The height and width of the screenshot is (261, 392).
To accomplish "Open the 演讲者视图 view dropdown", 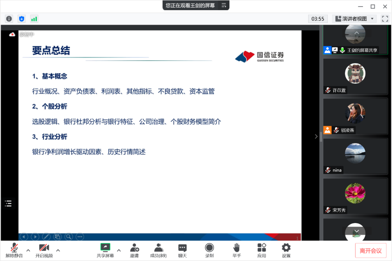I will [354, 19].
